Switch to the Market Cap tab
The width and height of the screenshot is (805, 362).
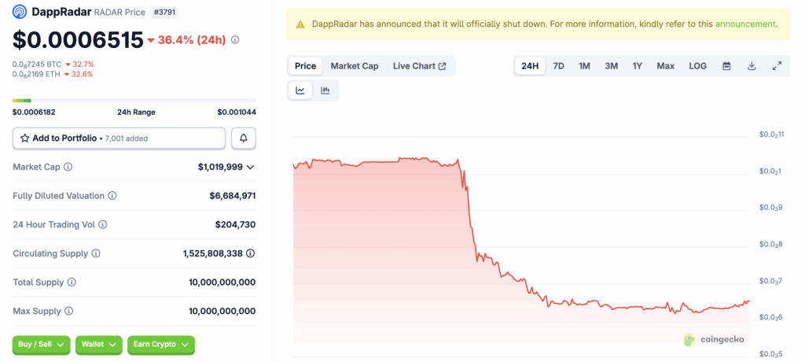click(x=354, y=66)
